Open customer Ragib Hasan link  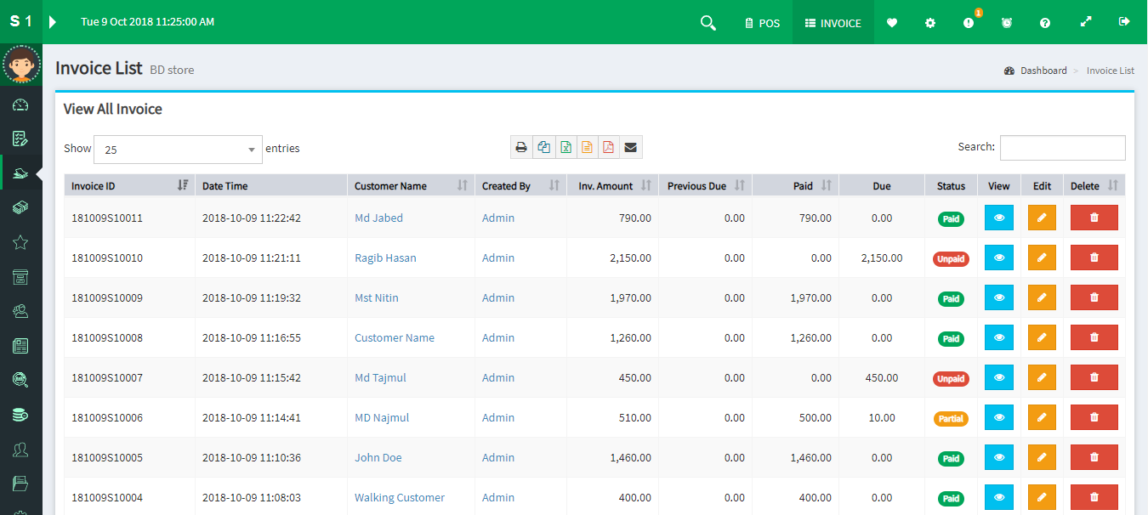click(385, 257)
